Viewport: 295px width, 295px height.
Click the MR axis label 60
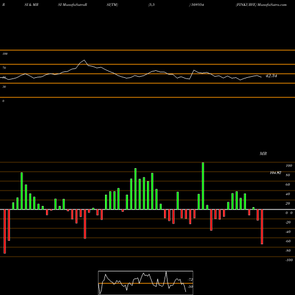pyautogui.click(x=288, y=185)
